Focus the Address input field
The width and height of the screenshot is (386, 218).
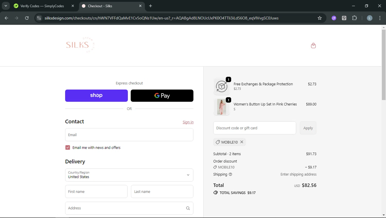pyautogui.click(x=129, y=208)
